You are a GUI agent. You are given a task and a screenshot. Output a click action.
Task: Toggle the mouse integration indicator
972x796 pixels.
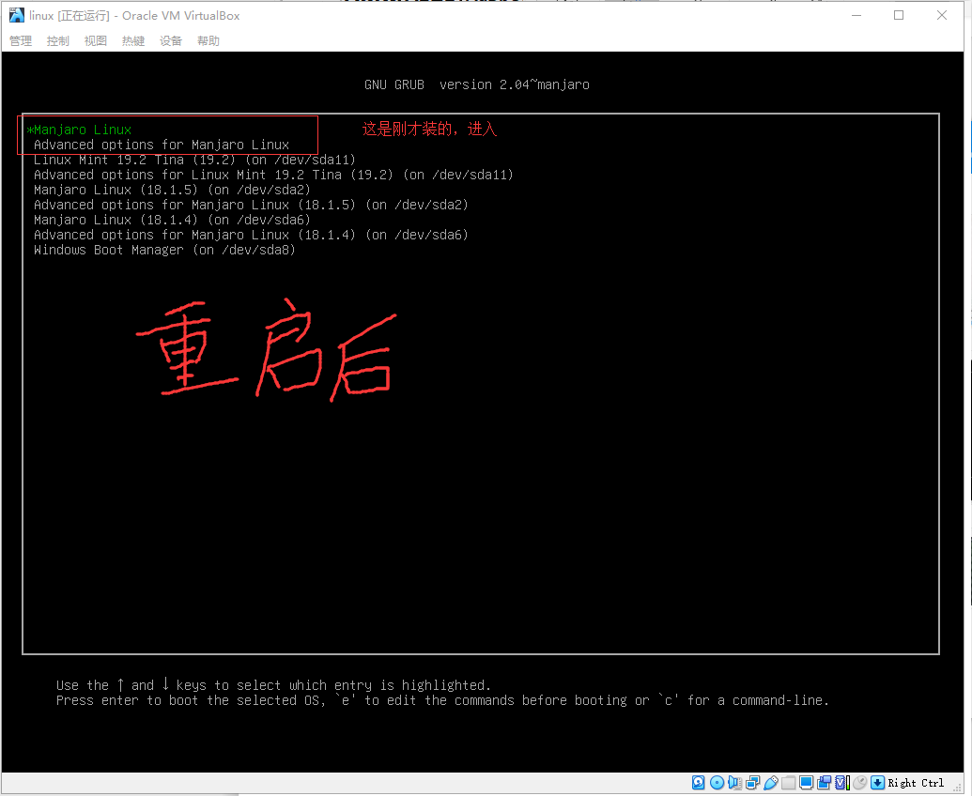pyautogui.click(x=859, y=783)
